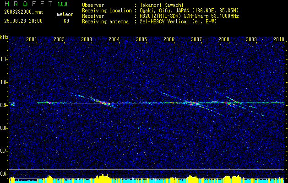Click the 2003 time axis label
Image resolution: width=288 pixels, height=183 pixels.
[87, 39]
